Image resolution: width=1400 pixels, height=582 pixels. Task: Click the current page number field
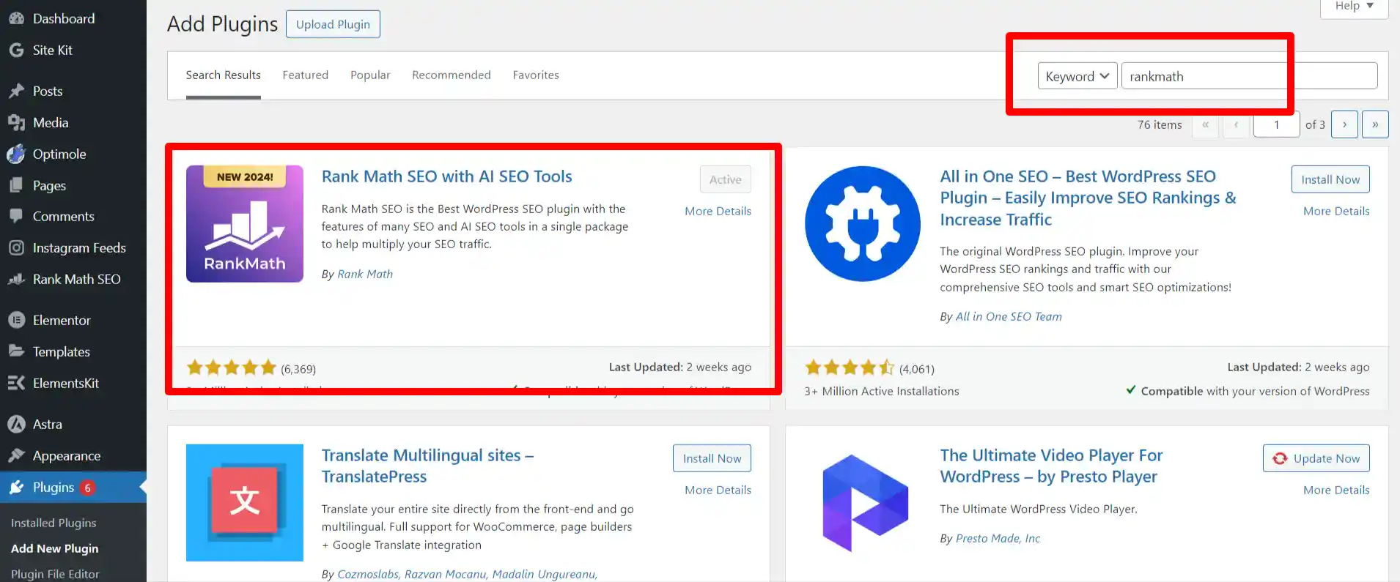tap(1276, 124)
